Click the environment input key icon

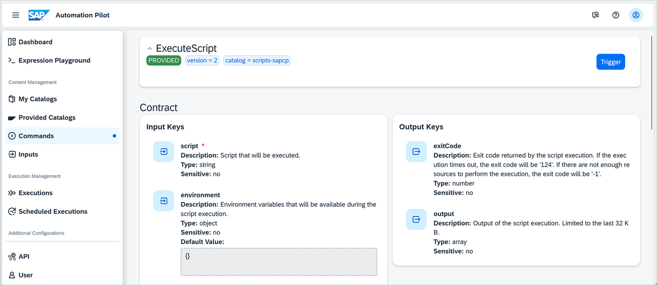click(x=164, y=201)
